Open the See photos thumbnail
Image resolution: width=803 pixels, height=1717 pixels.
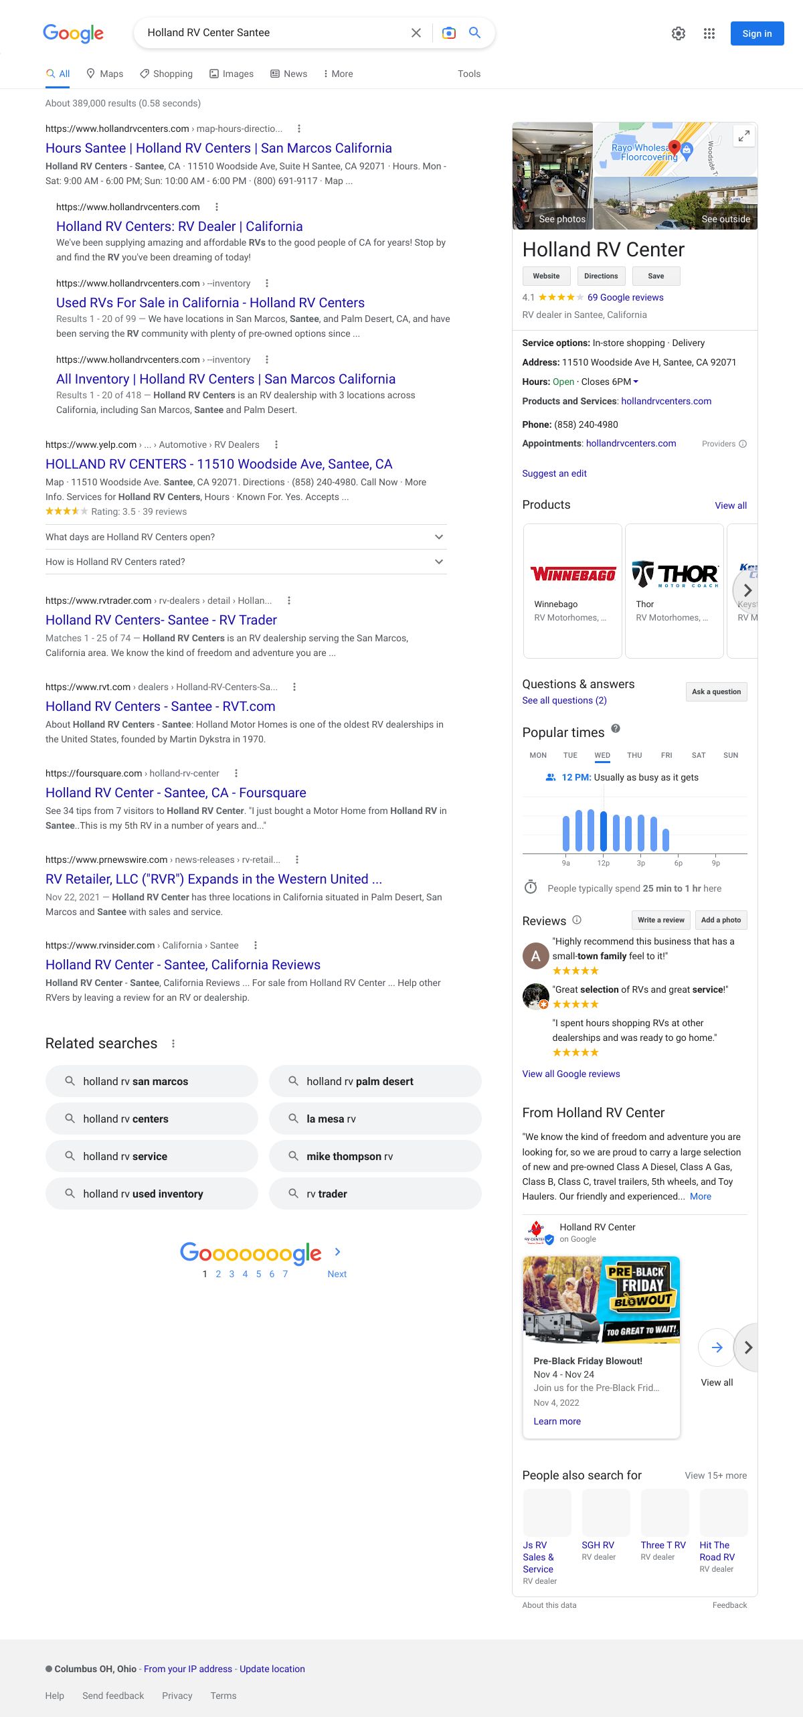coord(553,176)
